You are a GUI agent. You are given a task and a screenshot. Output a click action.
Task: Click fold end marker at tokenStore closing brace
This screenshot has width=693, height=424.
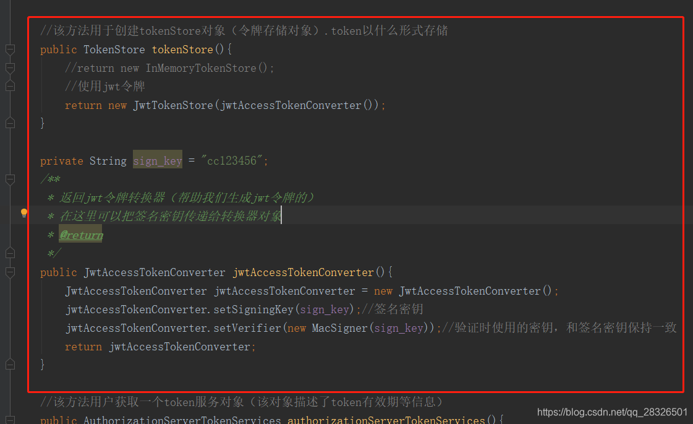pyautogui.click(x=10, y=123)
